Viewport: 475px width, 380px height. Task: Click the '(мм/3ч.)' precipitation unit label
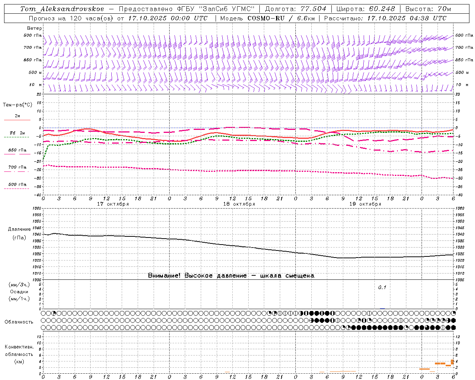coord(19,285)
